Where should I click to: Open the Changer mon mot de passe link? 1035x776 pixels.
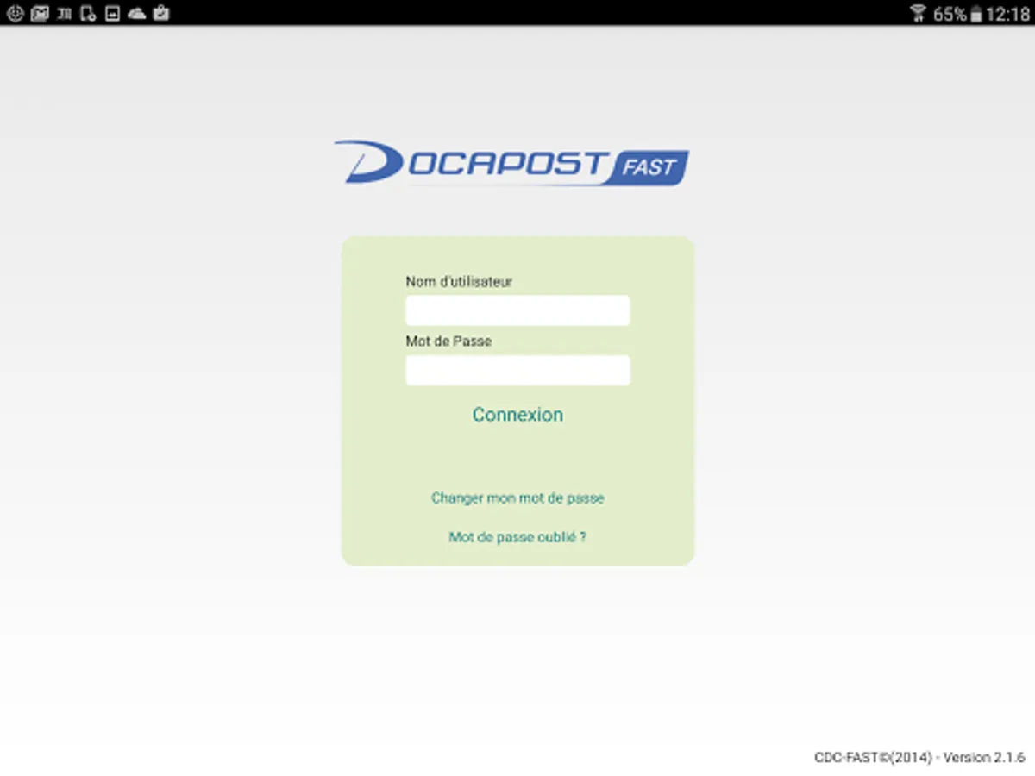517,498
